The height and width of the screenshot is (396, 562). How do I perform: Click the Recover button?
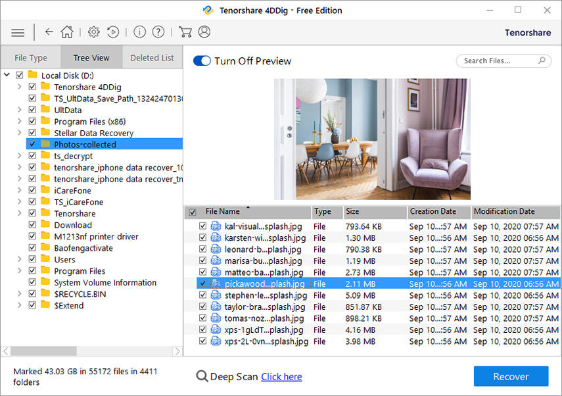511,376
